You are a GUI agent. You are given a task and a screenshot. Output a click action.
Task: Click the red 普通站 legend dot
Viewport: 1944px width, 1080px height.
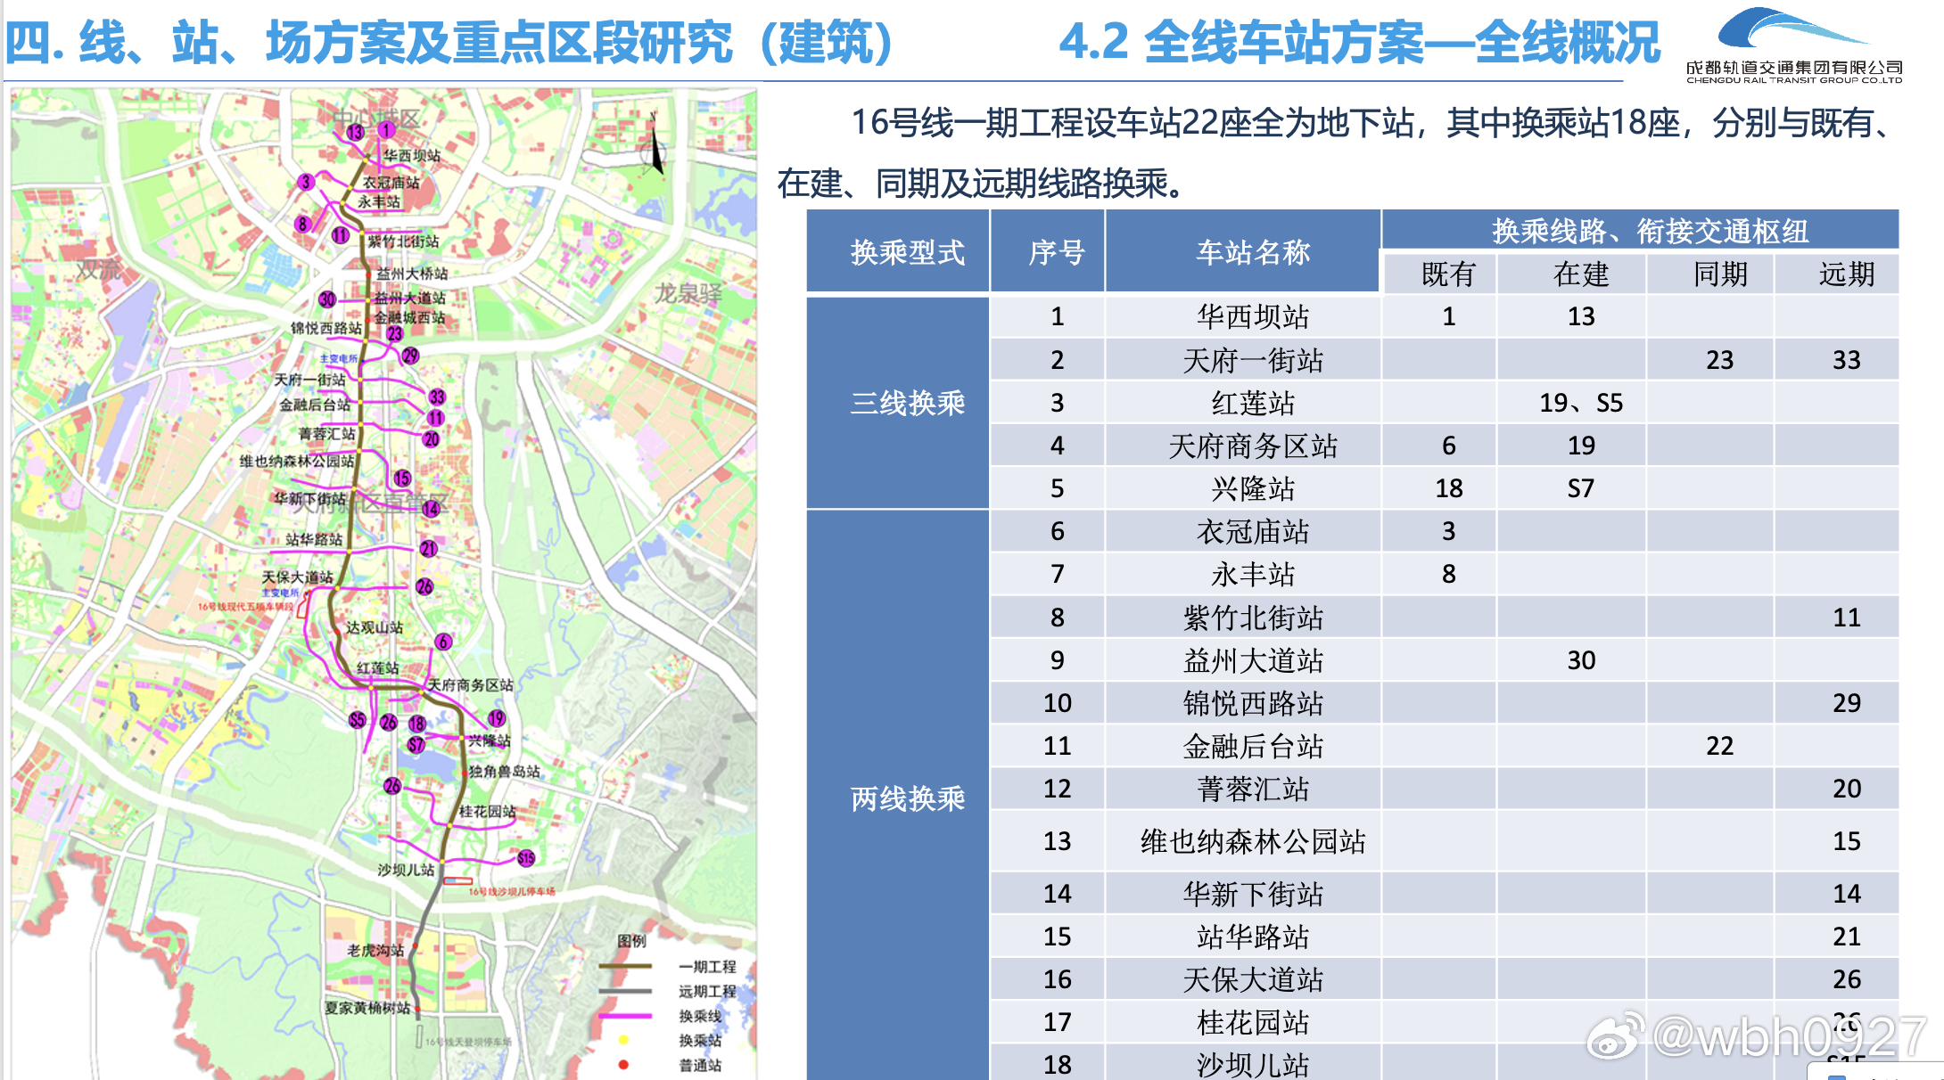pos(623,1065)
